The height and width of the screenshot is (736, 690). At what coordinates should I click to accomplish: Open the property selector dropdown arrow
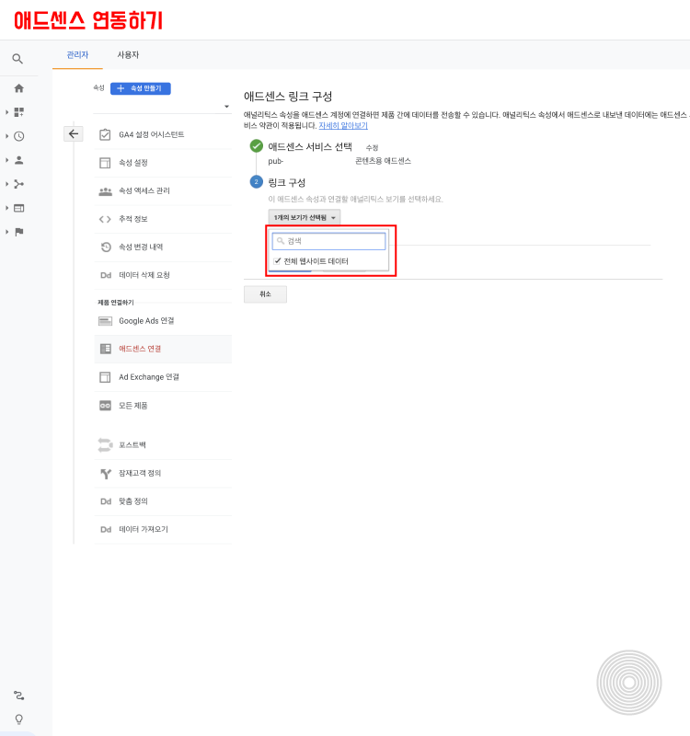click(226, 107)
